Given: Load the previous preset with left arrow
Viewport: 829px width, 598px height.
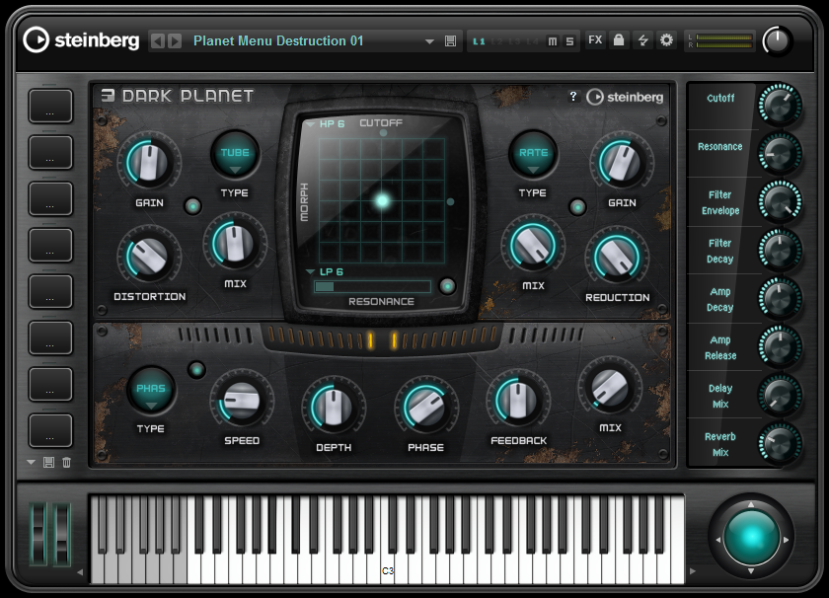Looking at the screenshot, I should click(158, 40).
